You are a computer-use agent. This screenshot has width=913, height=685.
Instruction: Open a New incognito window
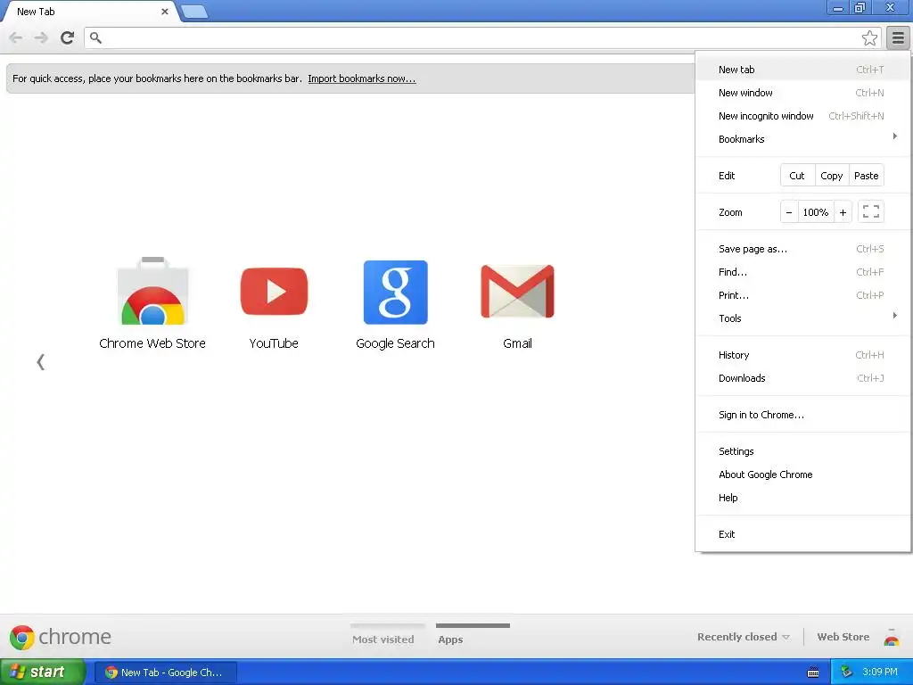802,116
